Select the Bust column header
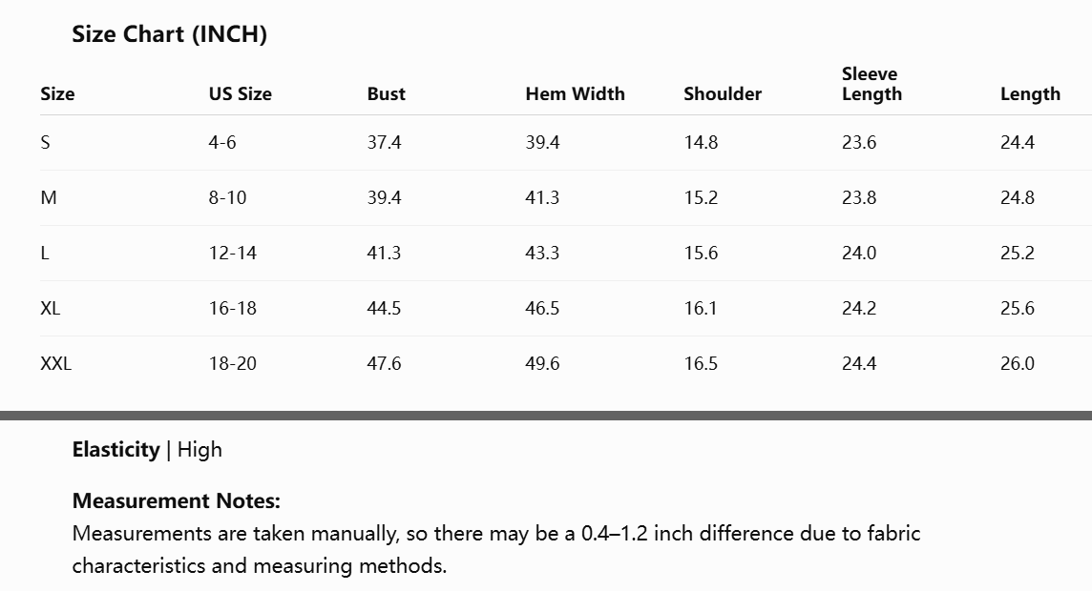The width and height of the screenshot is (1092, 591). (x=386, y=93)
